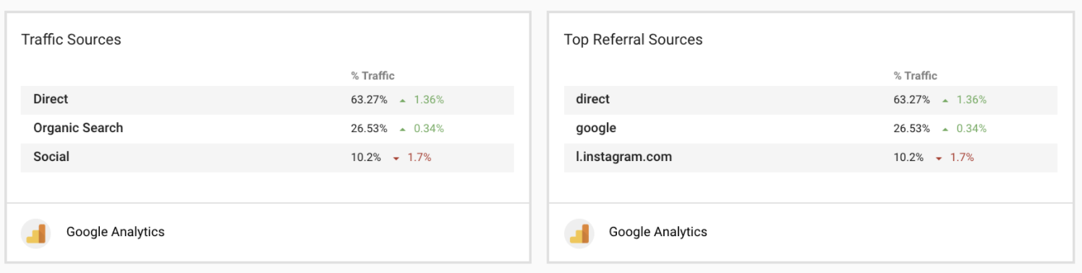
Task: Click the Top Referral Sources card title
Action: 634,40
